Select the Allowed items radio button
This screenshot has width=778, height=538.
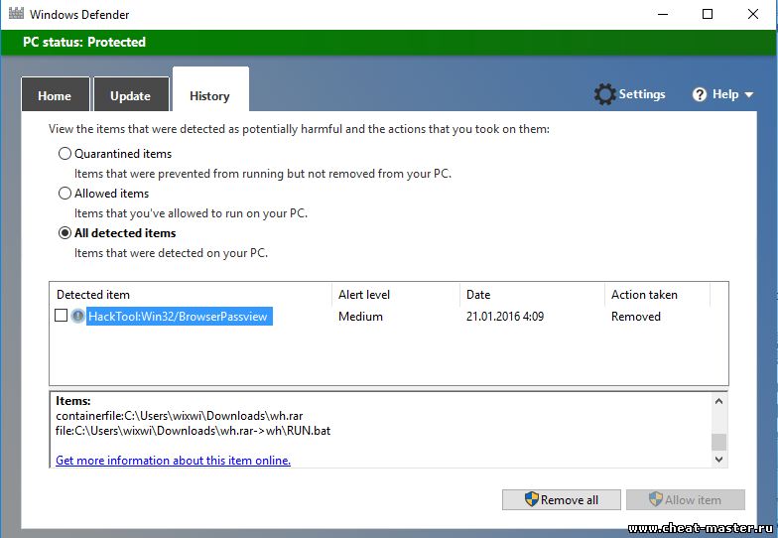[x=65, y=193]
